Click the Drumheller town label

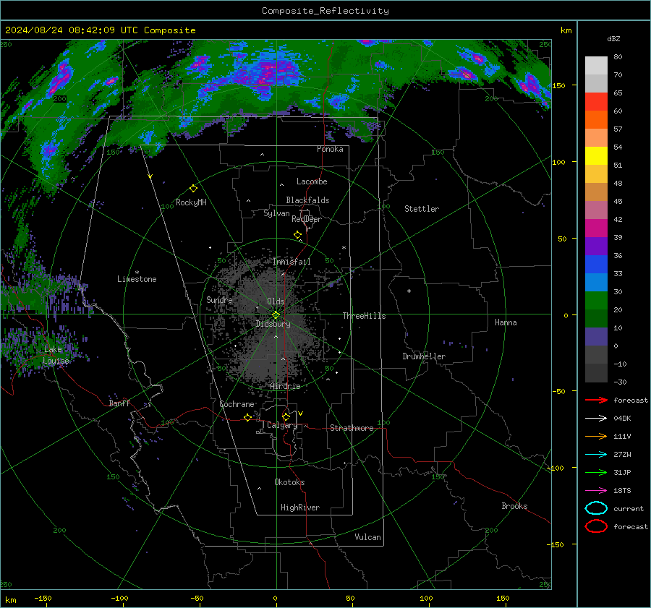pos(424,356)
